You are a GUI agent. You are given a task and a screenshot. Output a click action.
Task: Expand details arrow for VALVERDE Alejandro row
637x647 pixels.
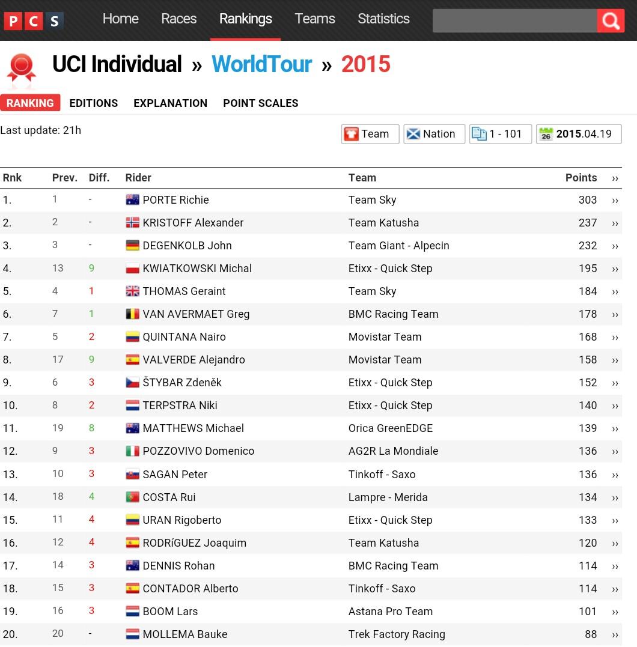615,360
